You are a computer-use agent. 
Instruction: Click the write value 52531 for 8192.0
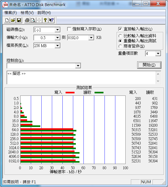click(x=136, y=161)
